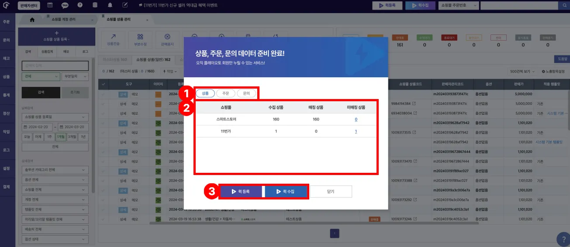The width and height of the screenshot is (570, 247).
Task: Open the TALK chat icon
Action: [65, 5]
